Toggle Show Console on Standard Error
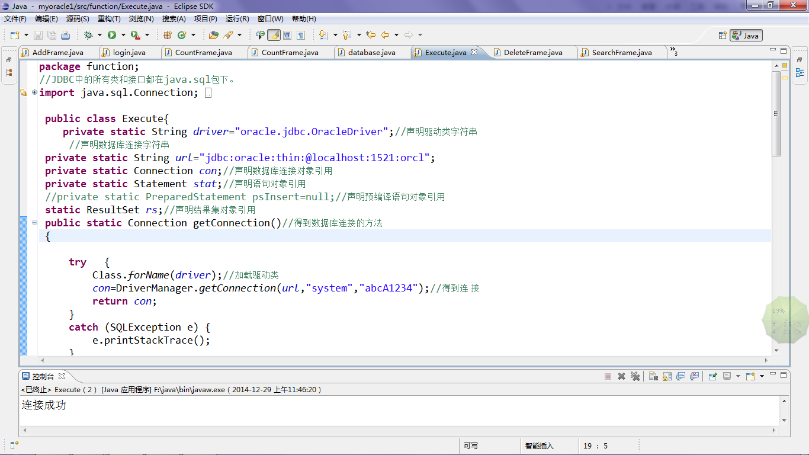Viewport: 809px width, 455px height. (x=694, y=376)
